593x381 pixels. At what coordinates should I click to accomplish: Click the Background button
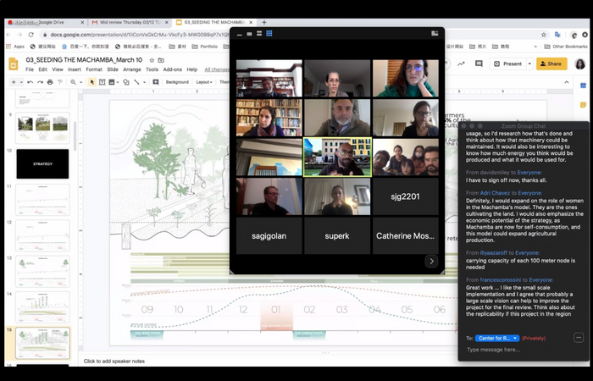click(177, 82)
